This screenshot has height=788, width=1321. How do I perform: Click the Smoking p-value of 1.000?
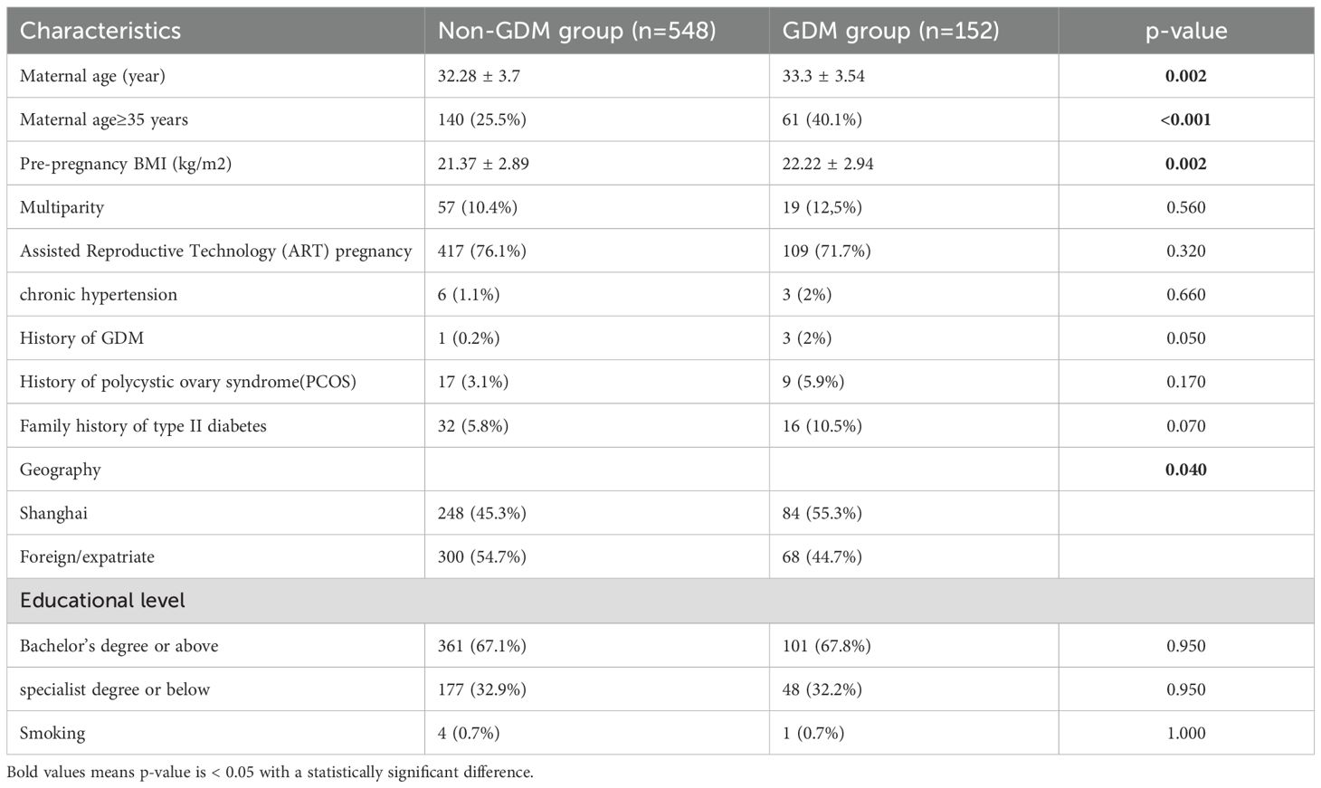(1185, 733)
